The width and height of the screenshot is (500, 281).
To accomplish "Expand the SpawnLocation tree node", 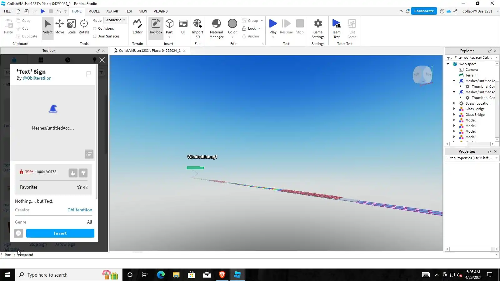I will (x=454, y=103).
